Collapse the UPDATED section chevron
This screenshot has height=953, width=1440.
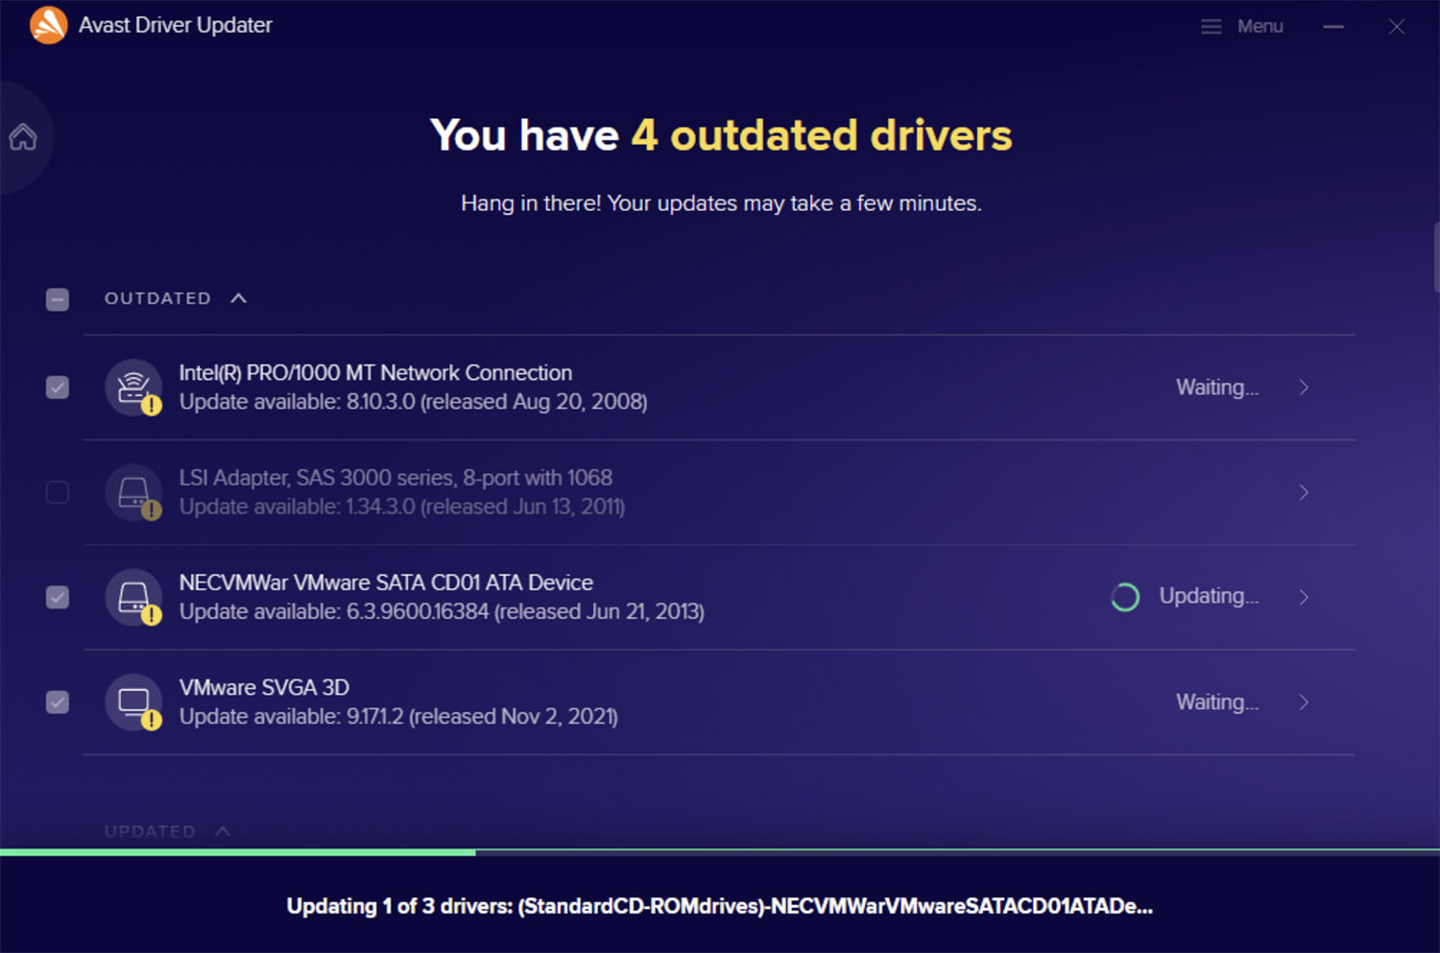coord(223,831)
